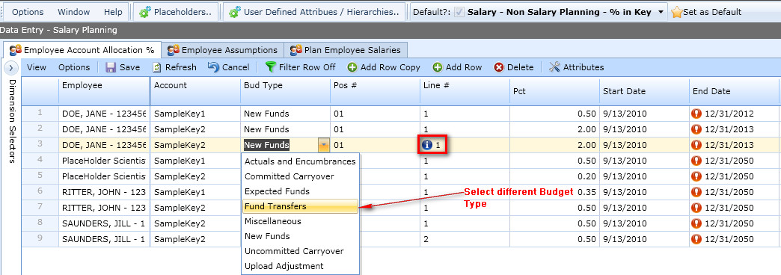The height and width of the screenshot is (275, 781).
Task: Click the Set as Default star icon
Action: 676,13
